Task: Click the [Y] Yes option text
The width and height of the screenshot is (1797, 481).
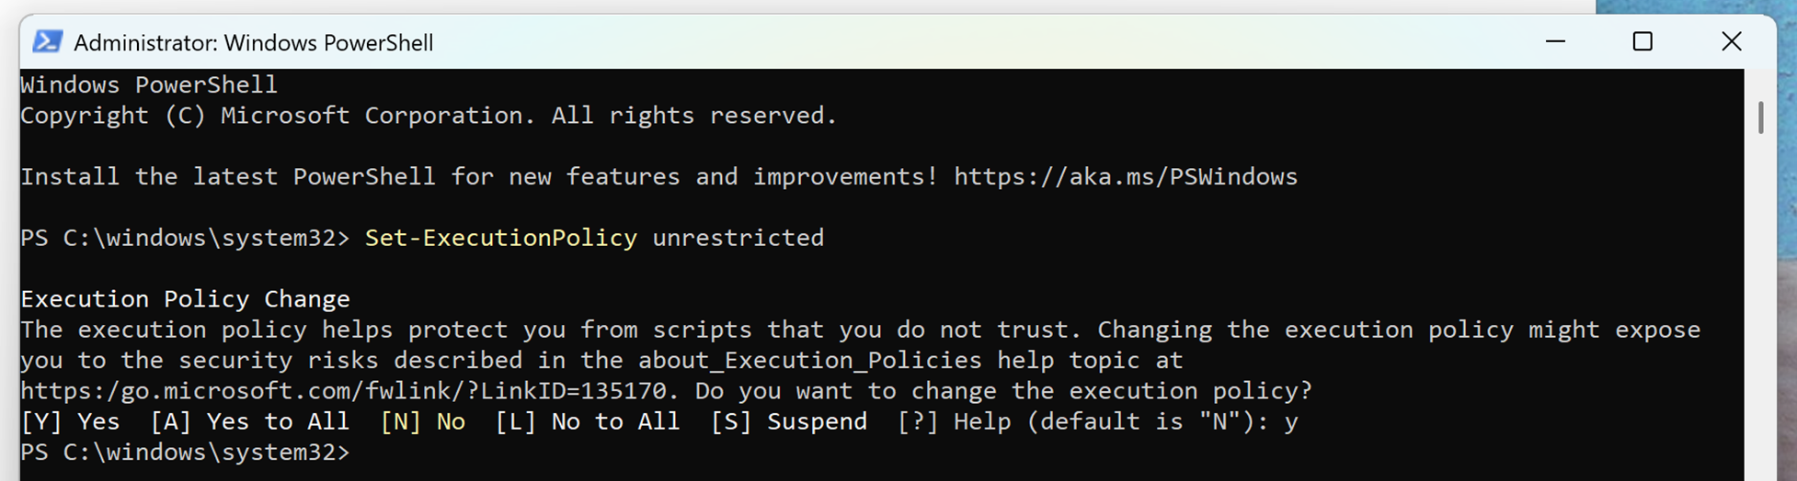Action: click(x=70, y=421)
